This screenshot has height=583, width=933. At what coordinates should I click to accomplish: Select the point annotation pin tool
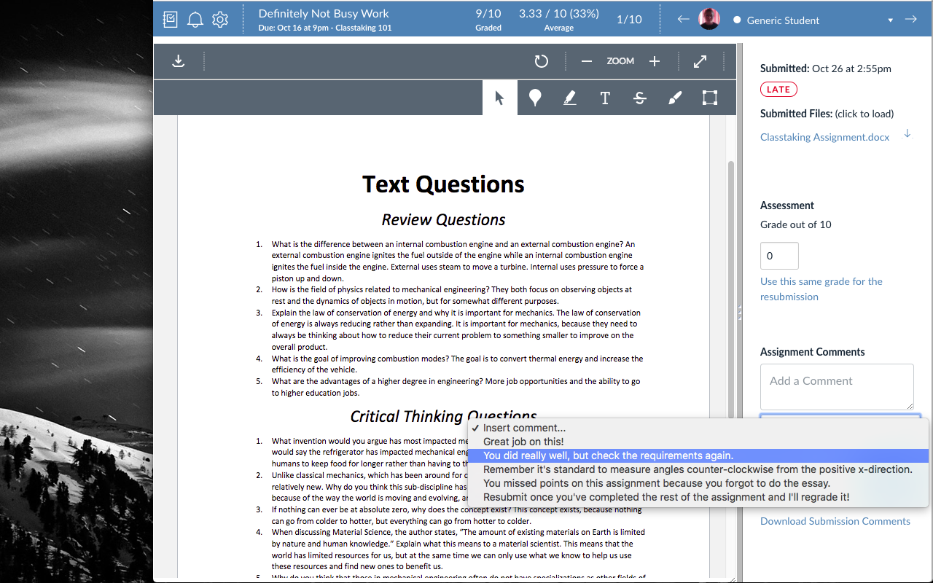(x=535, y=97)
